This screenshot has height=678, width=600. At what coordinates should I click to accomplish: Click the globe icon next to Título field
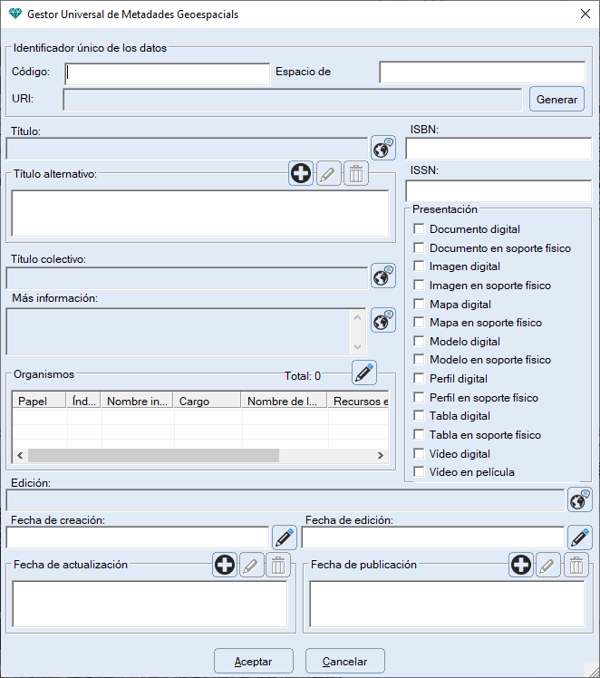pyautogui.click(x=383, y=148)
